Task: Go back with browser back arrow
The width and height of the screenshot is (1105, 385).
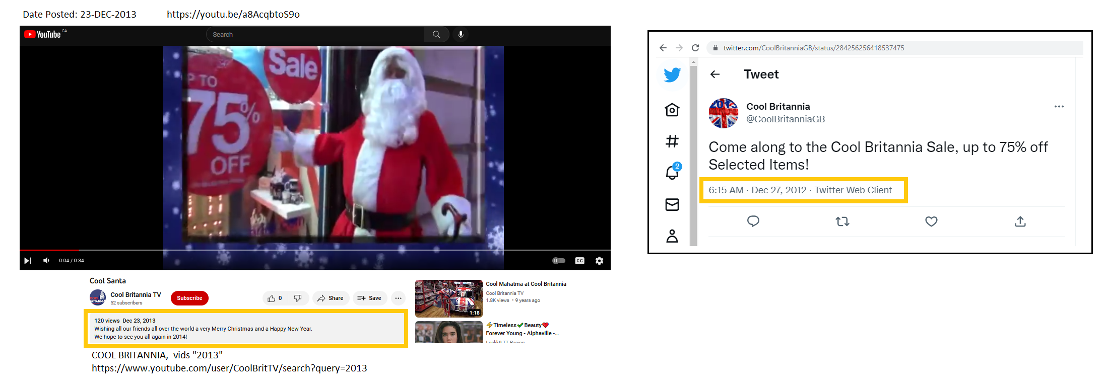Action: point(663,48)
